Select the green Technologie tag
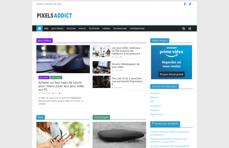The width and height of the screenshot is (229, 148). (x=56, y=77)
